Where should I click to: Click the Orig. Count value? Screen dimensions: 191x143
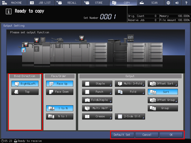[x=156, y=16]
